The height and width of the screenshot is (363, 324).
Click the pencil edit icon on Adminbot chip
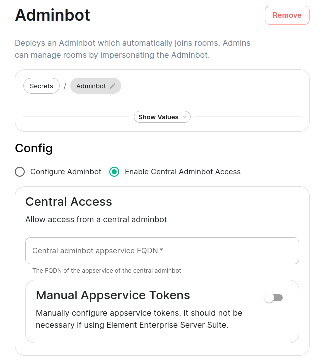click(x=113, y=86)
